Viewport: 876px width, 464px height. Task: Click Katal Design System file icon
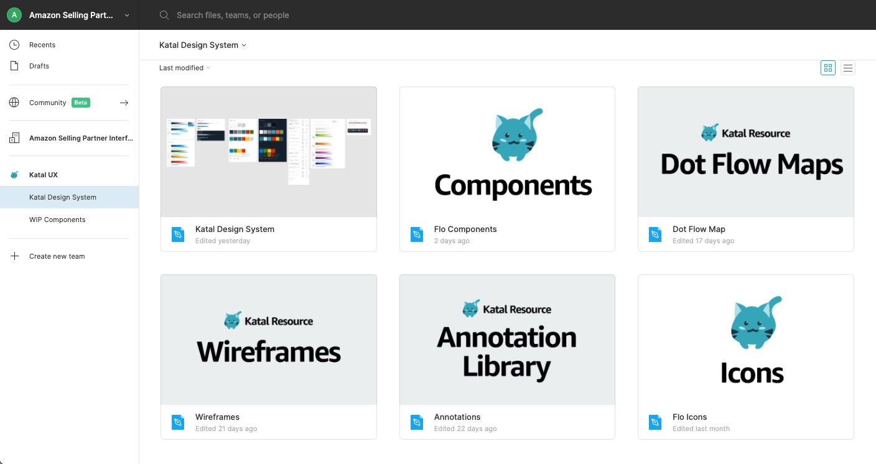tap(178, 234)
